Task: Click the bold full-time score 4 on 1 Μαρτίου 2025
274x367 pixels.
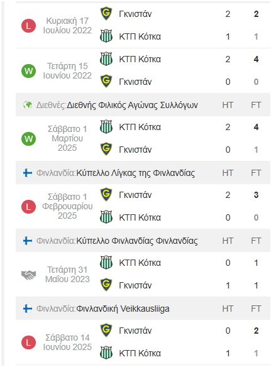Action: (256, 127)
